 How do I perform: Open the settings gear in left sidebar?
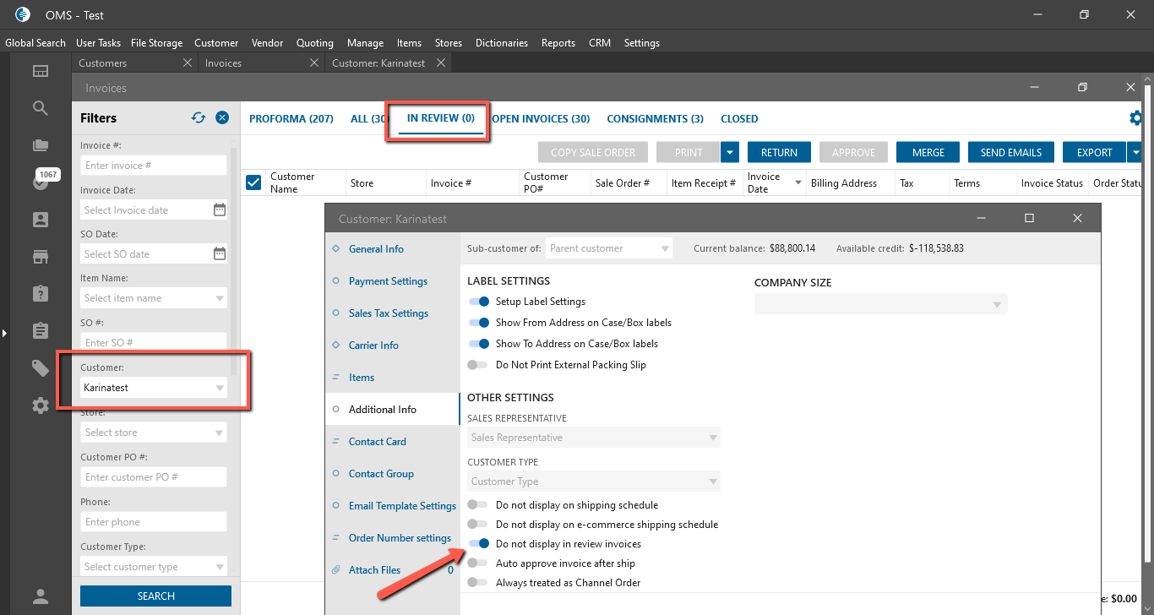pyautogui.click(x=41, y=405)
